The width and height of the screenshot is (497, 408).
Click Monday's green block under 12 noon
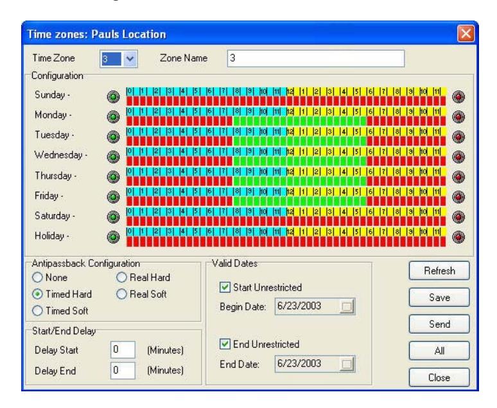click(x=290, y=121)
